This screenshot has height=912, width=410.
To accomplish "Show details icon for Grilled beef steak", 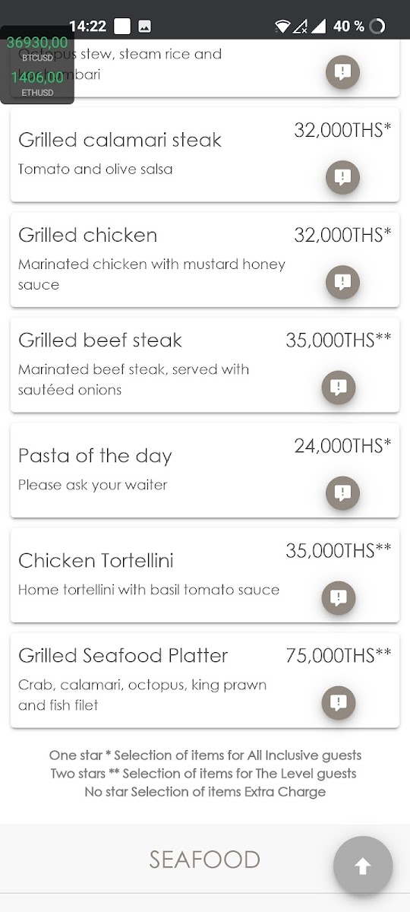I will coord(339,388).
